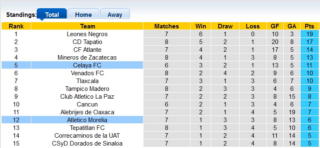Click Alebrijes de Oaxaca team name
This screenshot has height=148, width=320.
(87, 112)
